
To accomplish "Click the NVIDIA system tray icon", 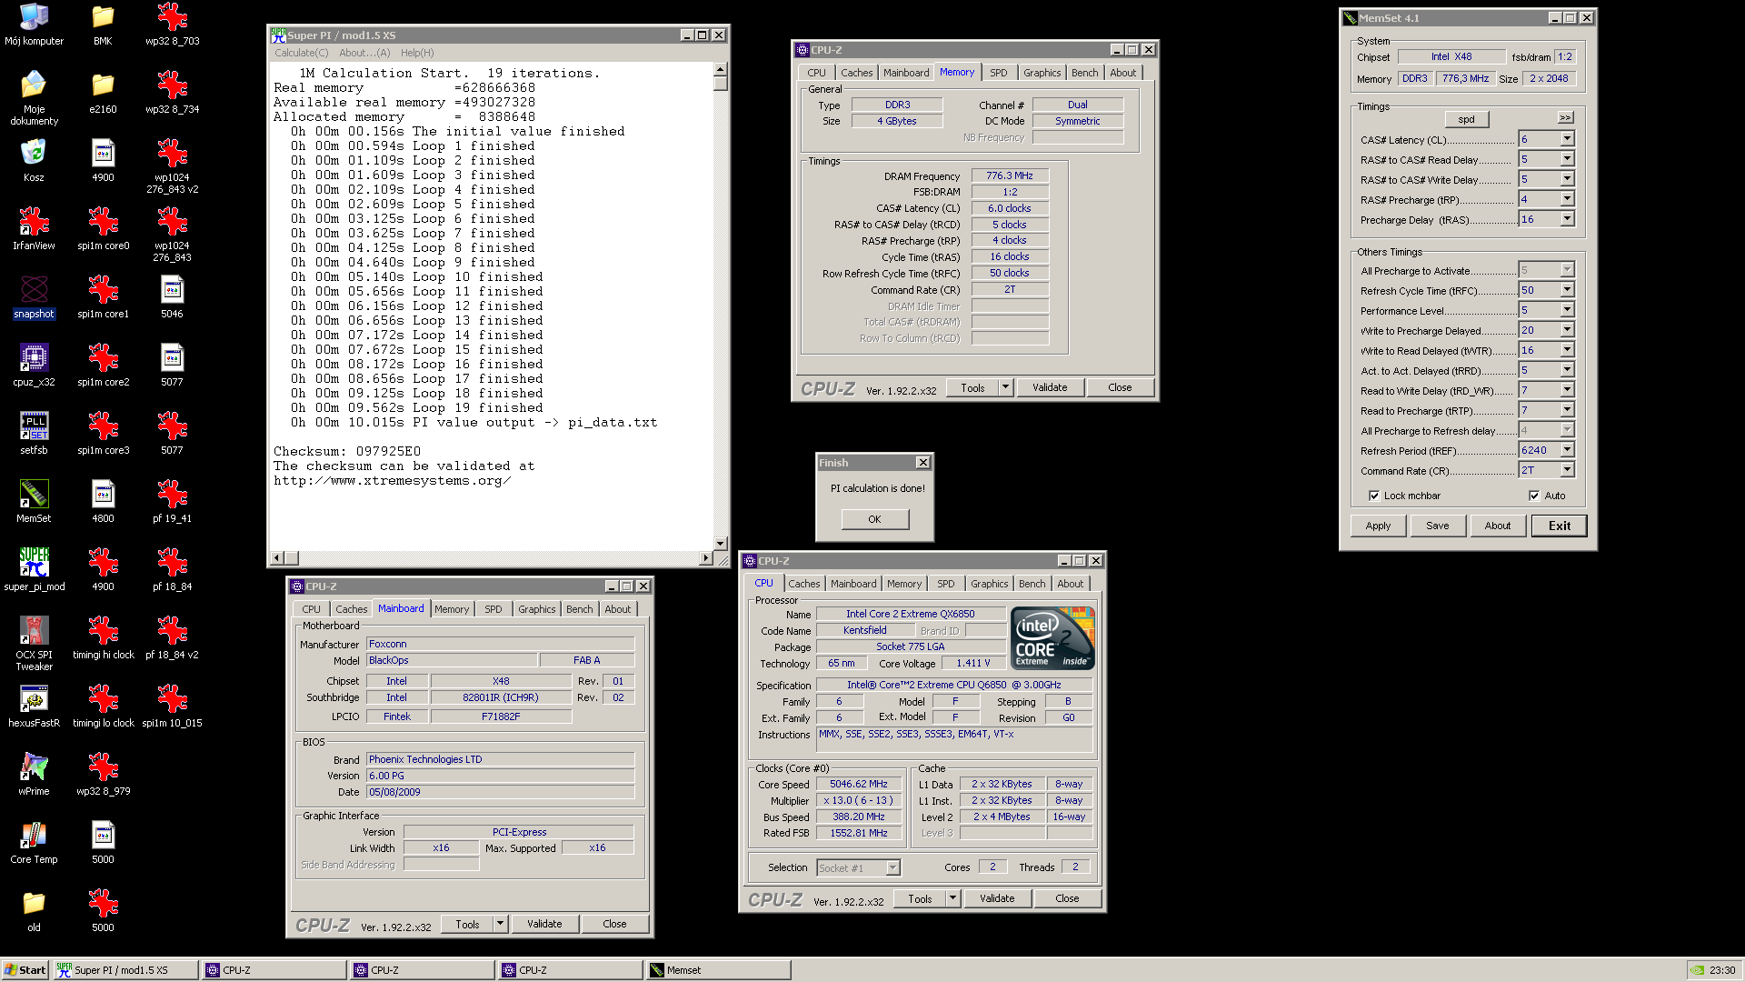I will tap(1697, 970).
